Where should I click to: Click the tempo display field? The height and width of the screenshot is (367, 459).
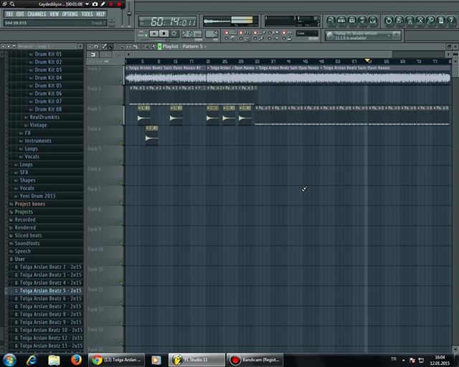(x=191, y=34)
